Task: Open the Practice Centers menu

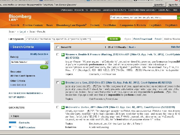Action: (32, 25)
